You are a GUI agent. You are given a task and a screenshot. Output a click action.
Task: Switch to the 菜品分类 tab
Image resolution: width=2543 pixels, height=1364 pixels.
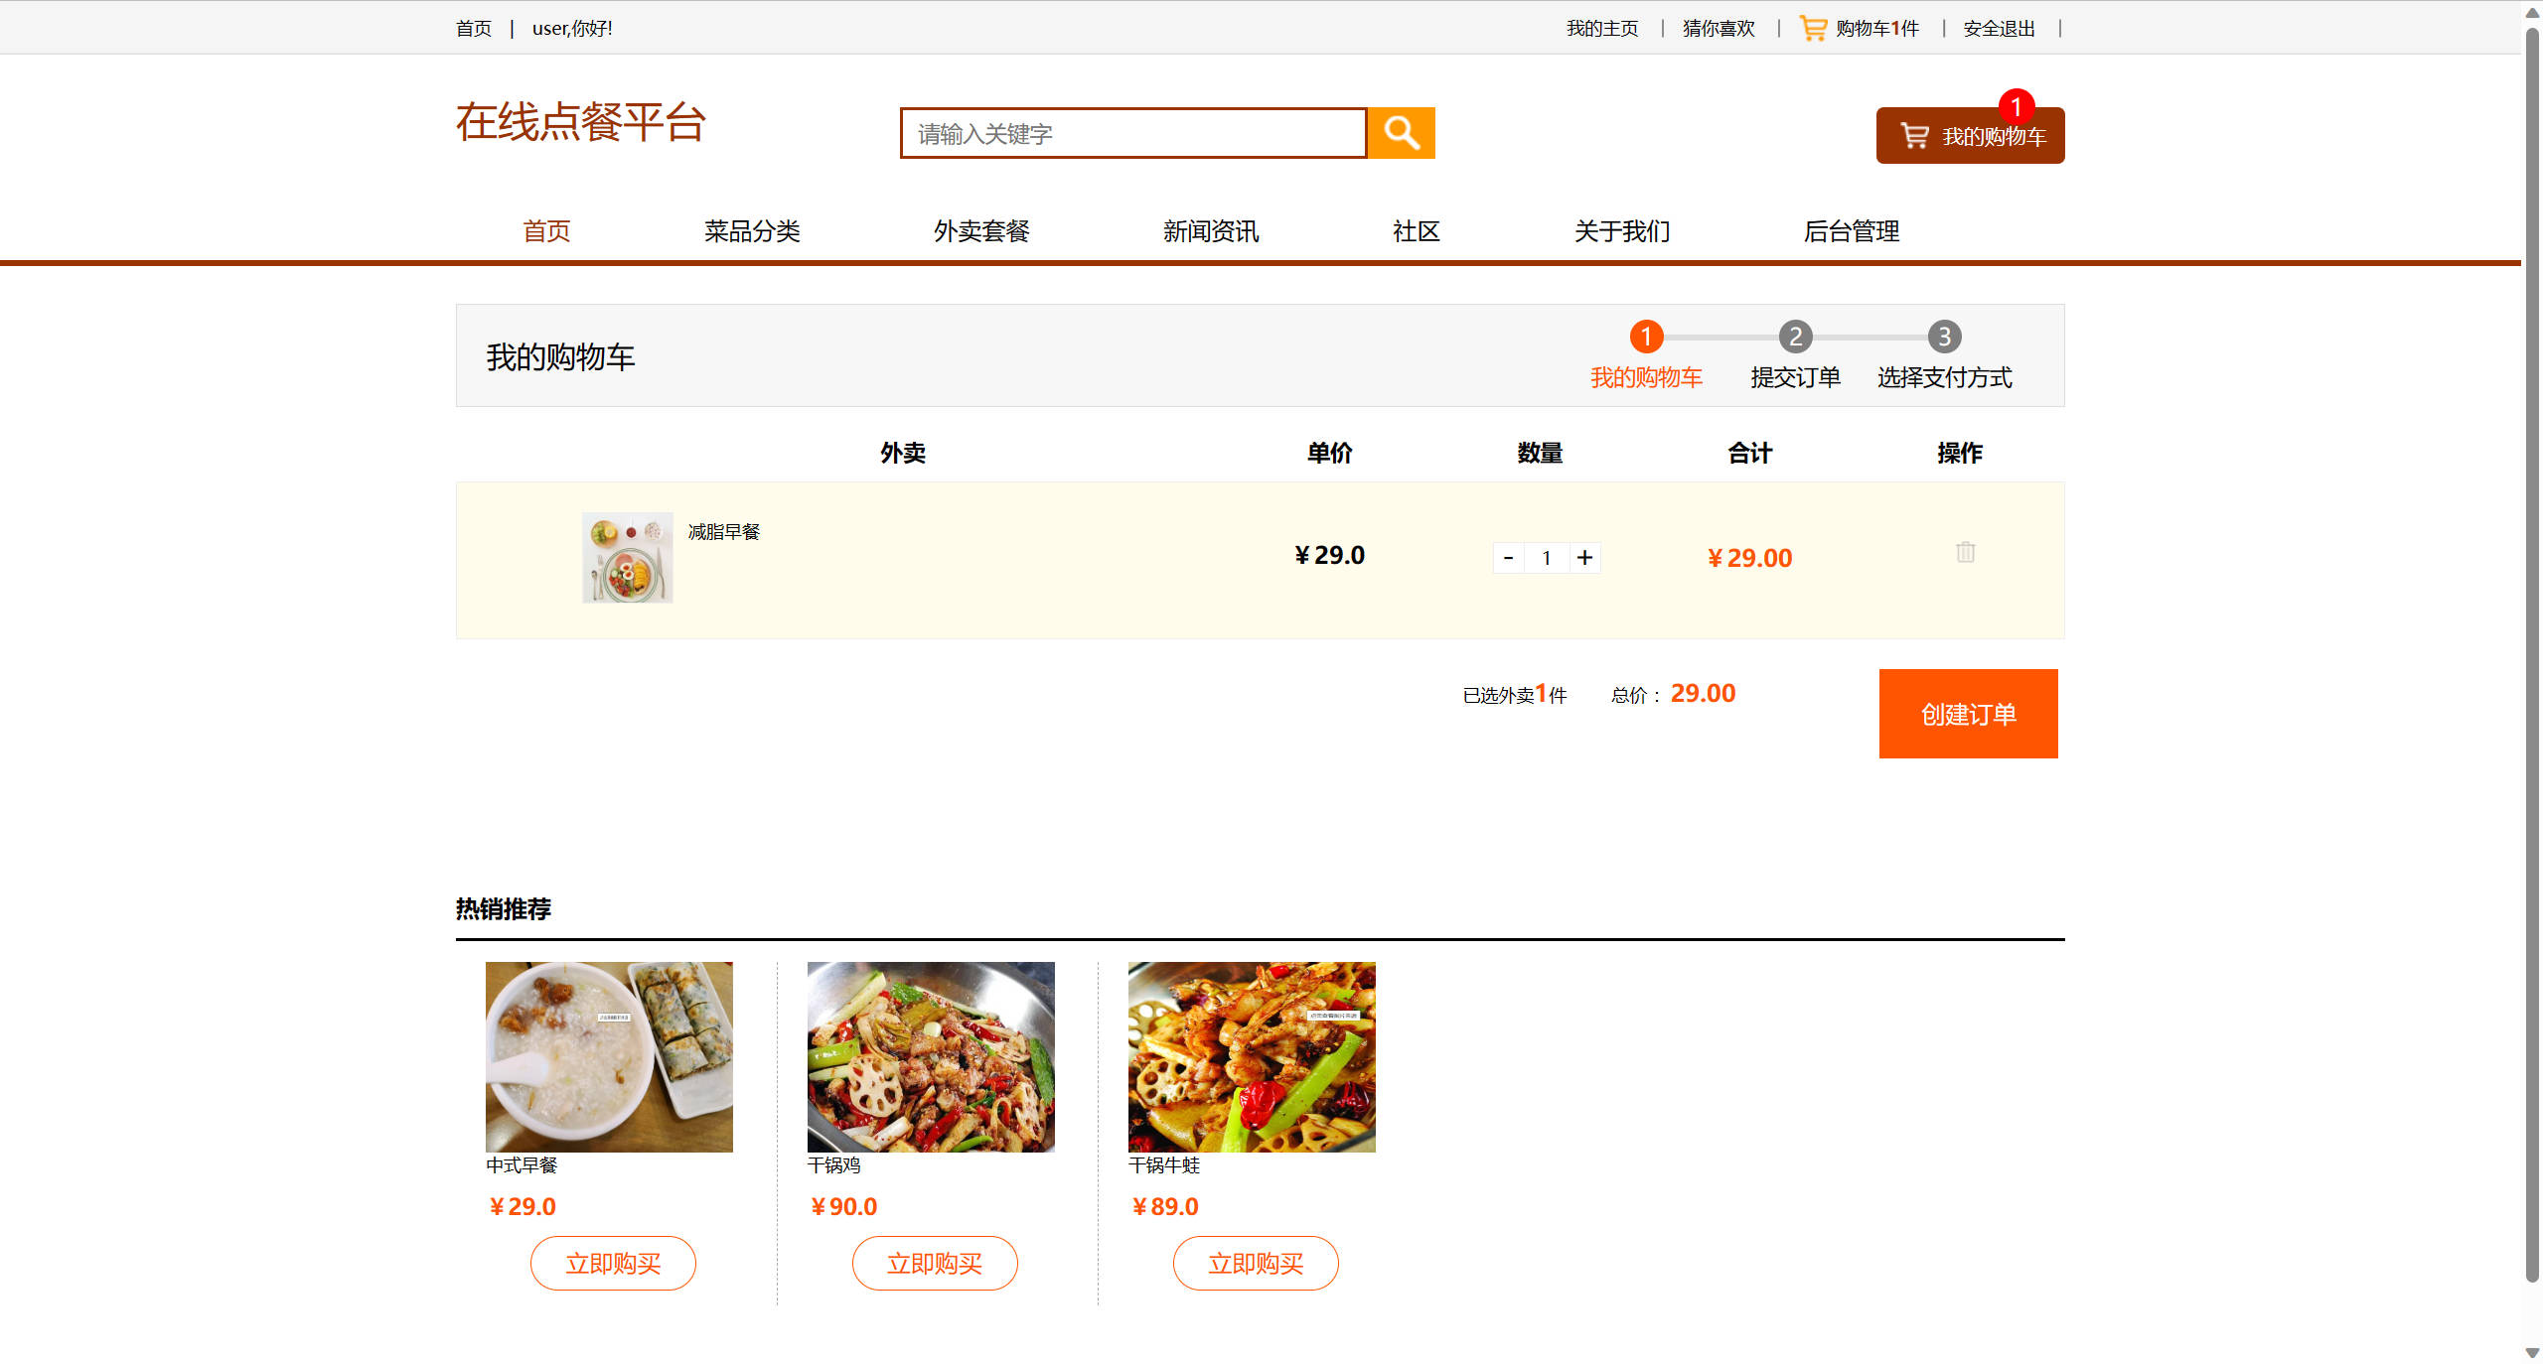(x=752, y=231)
